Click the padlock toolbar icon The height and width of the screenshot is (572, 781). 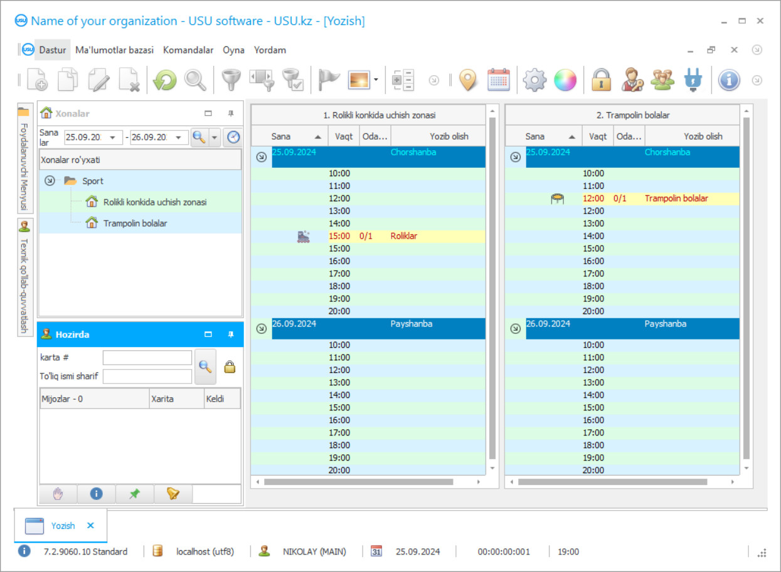[602, 80]
